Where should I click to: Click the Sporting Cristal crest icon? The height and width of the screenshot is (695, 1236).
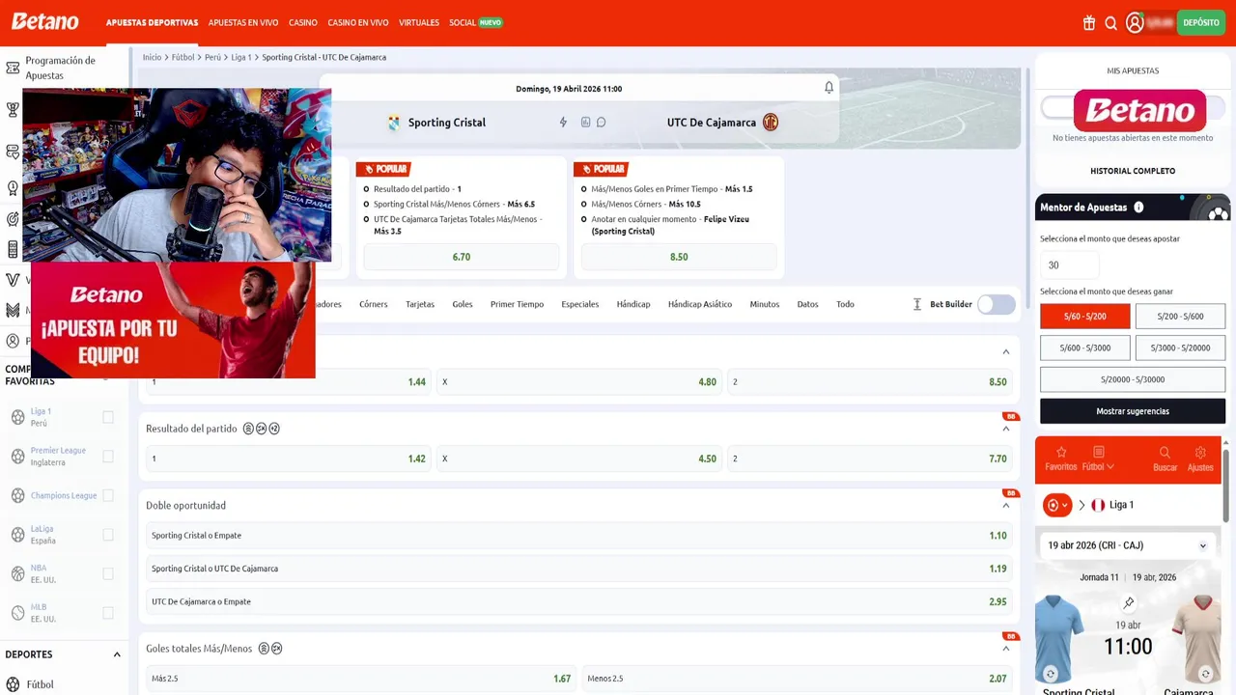(394, 123)
